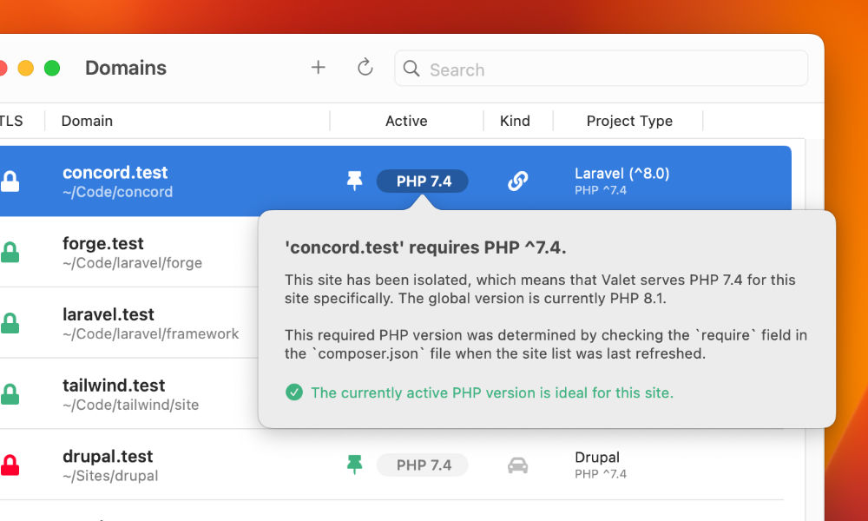Click the Laravel (^8.0) project type text
This screenshot has height=521, width=868.
(x=622, y=174)
